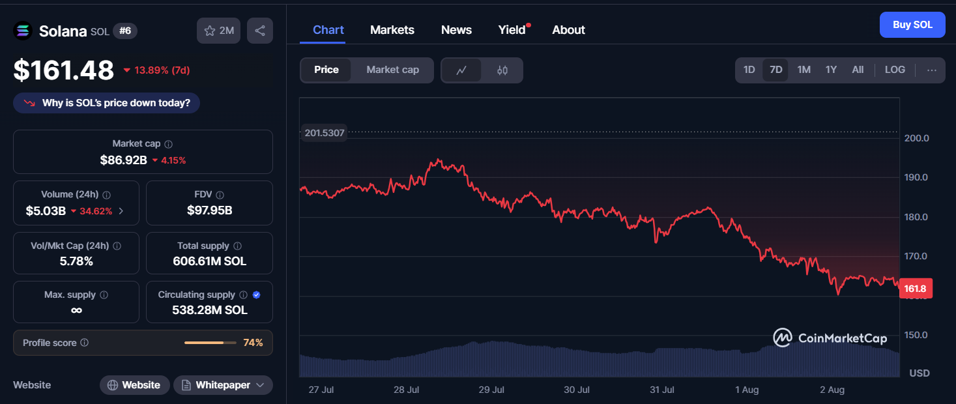Click the 606.61M SOL total supply value

(210, 261)
